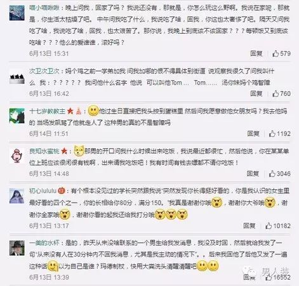
Task: Like the comment with 1192 likes
Action: pos(272,133)
